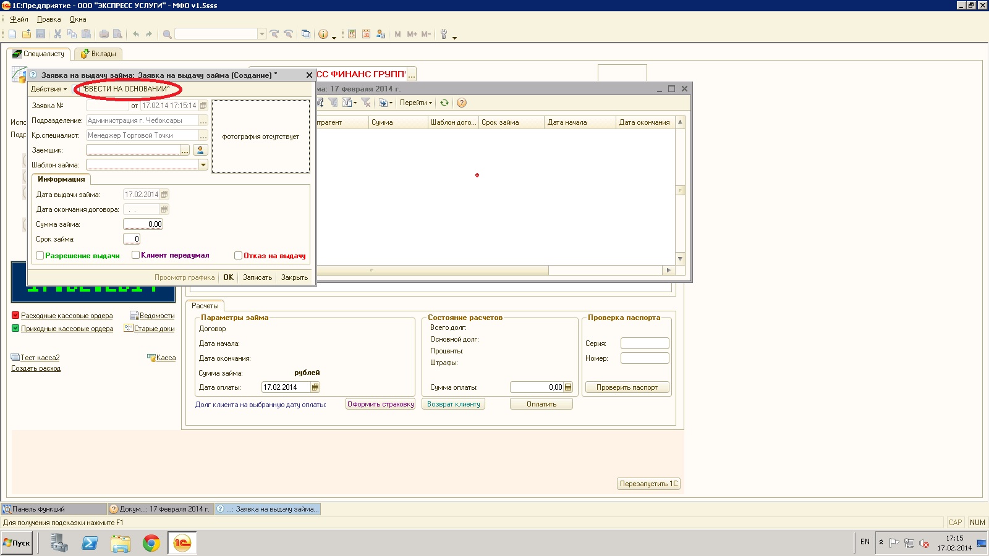Click the Save diskette toolbar icon
989x556 pixels.
pos(41,34)
